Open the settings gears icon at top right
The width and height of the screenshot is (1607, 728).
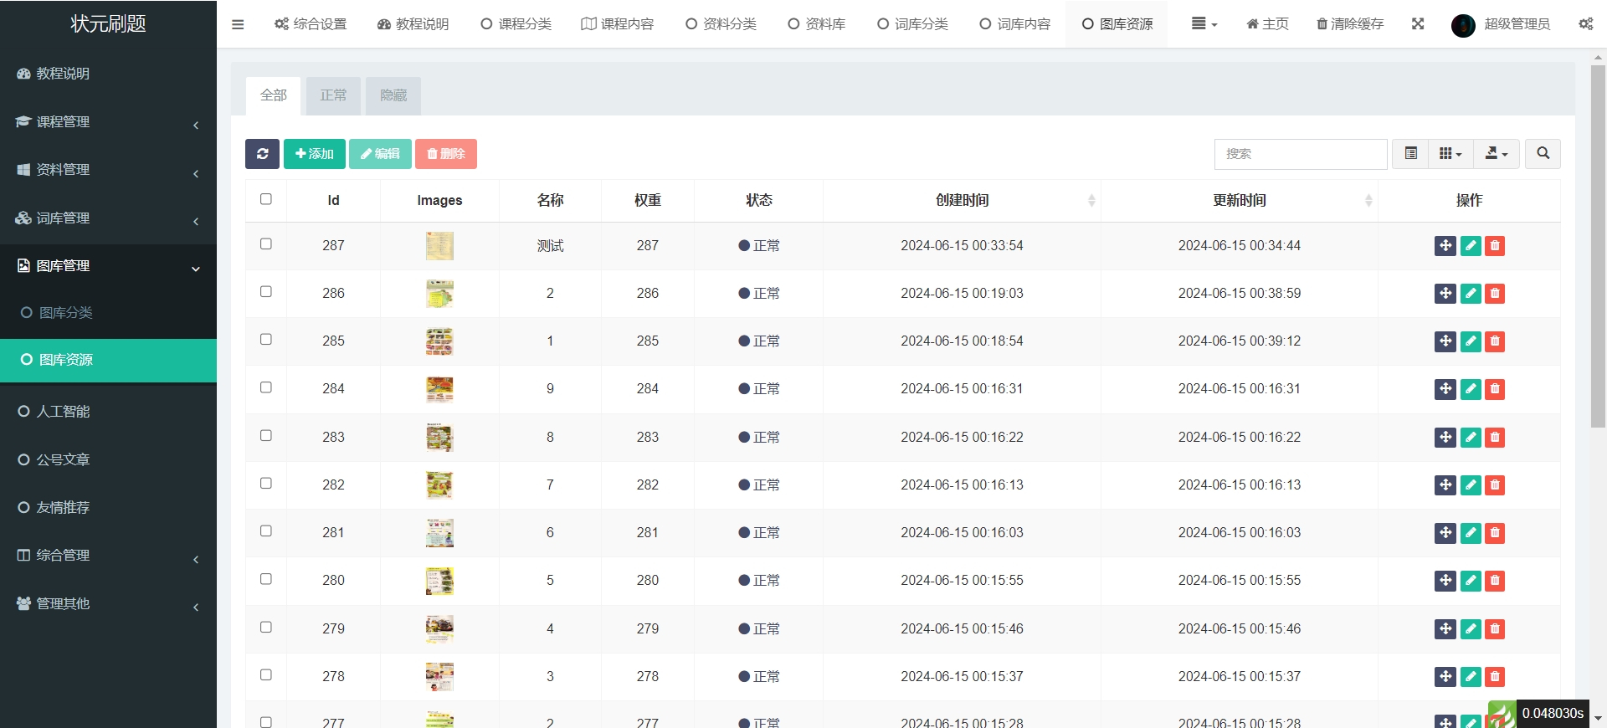point(1586,24)
